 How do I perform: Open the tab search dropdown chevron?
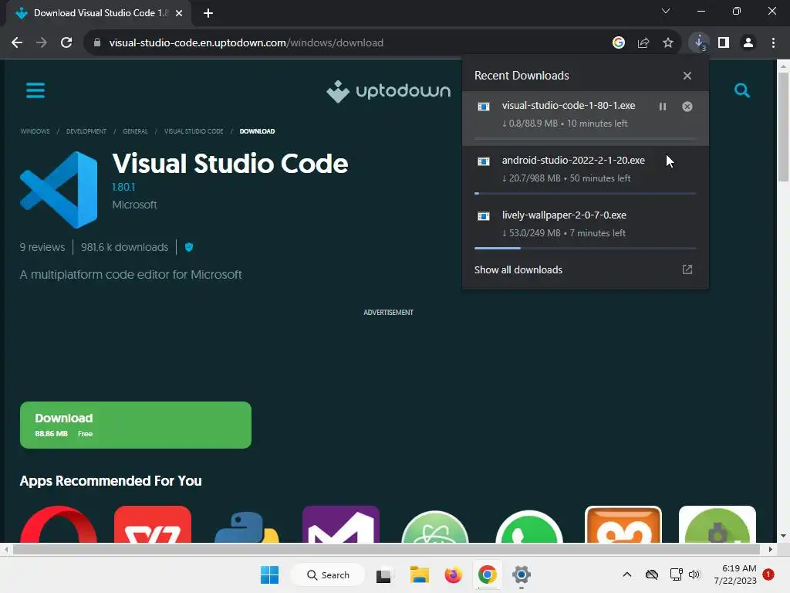tap(666, 11)
